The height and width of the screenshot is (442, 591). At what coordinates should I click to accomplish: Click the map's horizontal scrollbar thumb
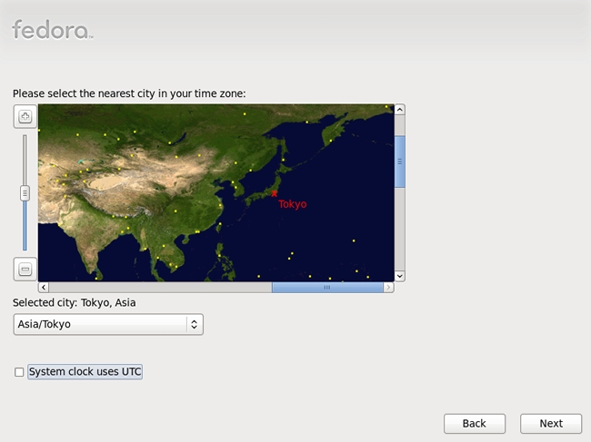[x=327, y=288]
